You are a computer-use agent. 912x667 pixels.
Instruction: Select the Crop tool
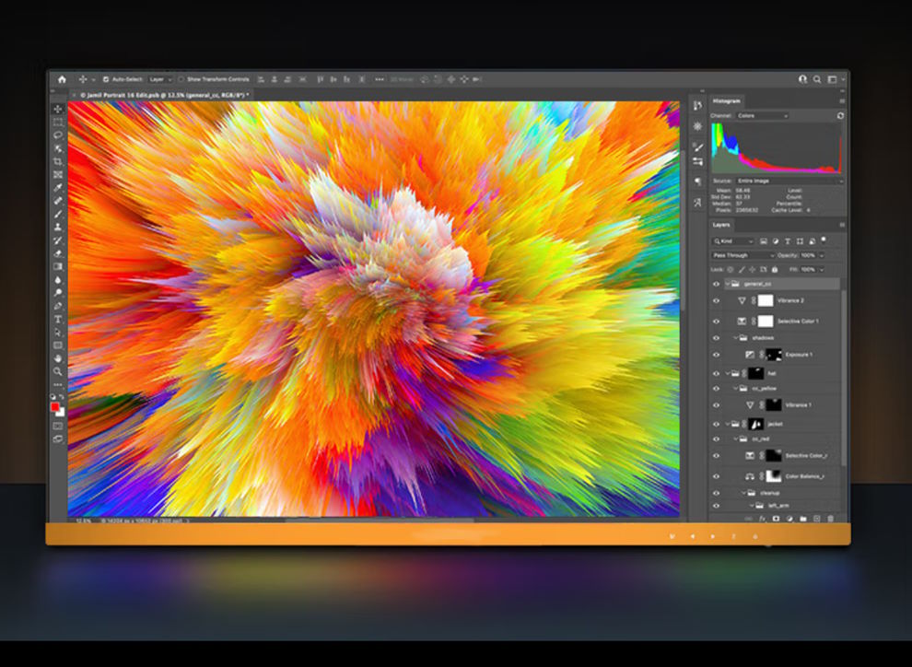(58, 161)
